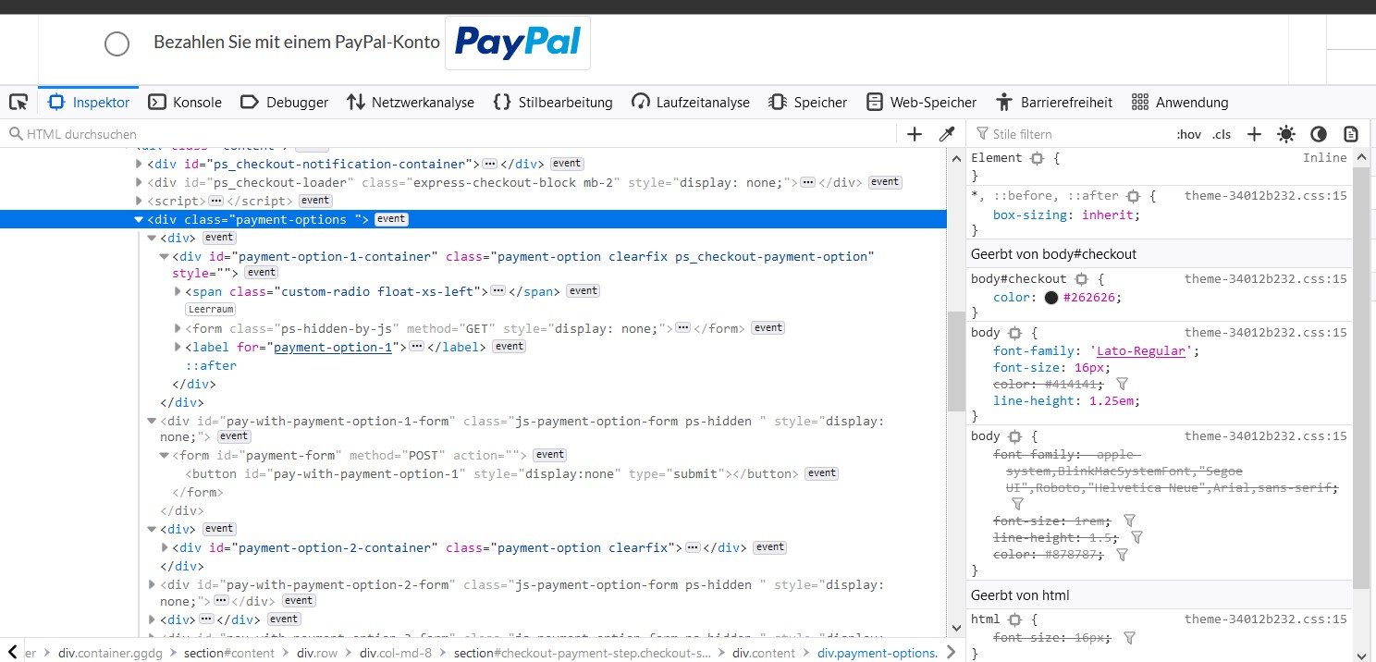Click filter icon next to color #878787
1376x662 pixels.
pyautogui.click(x=1122, y=555)
